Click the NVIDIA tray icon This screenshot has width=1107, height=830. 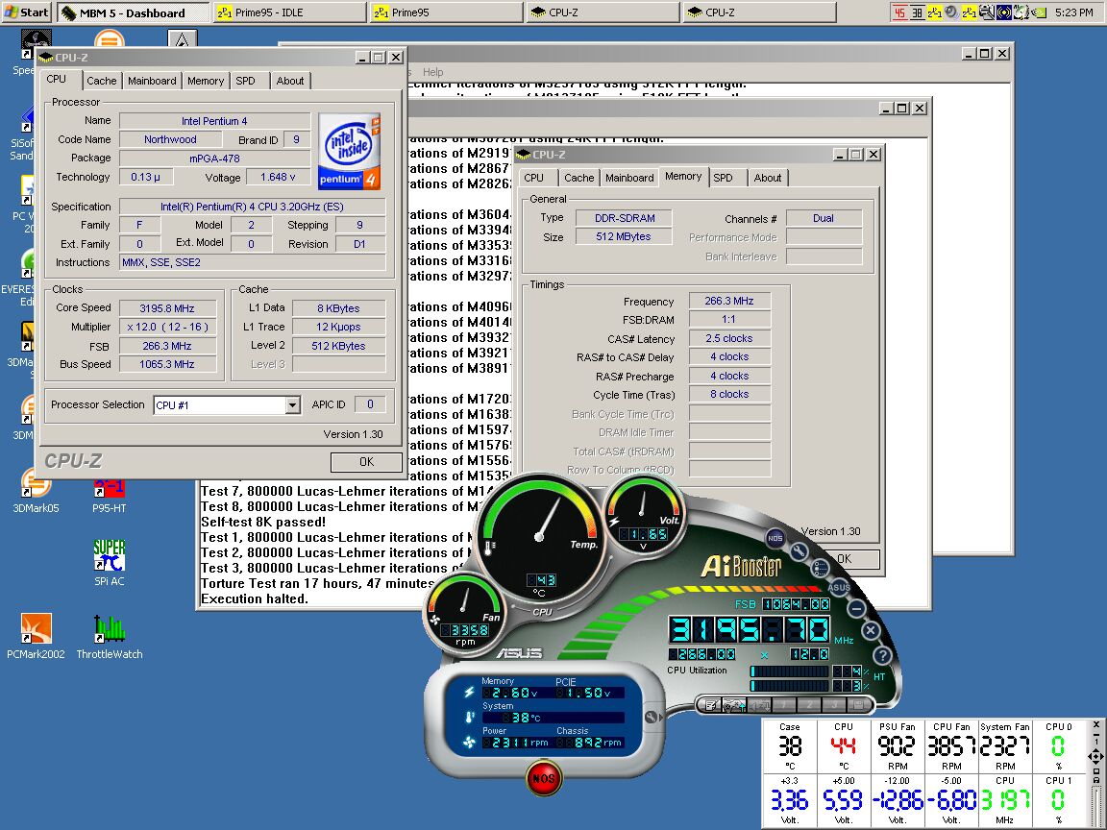click(1039, 12)
